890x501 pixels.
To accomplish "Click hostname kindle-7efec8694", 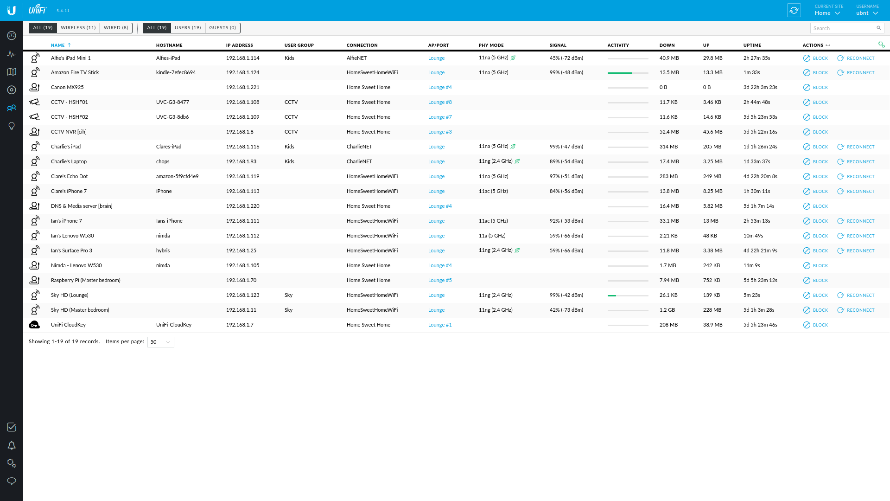I will click(x=176, y=72).
